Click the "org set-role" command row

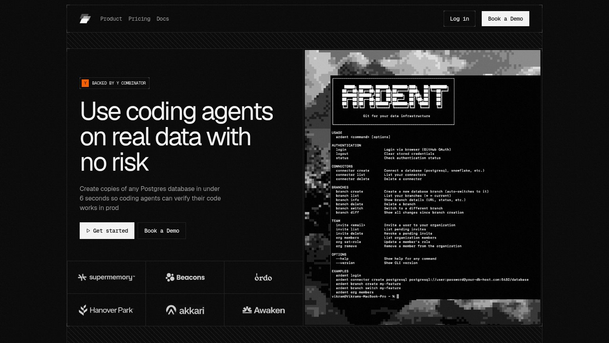pyautogui.click(x=383, y=242)
